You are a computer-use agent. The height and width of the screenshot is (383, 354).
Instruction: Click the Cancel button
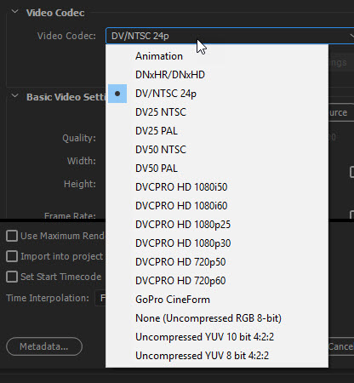coord(341,346)
